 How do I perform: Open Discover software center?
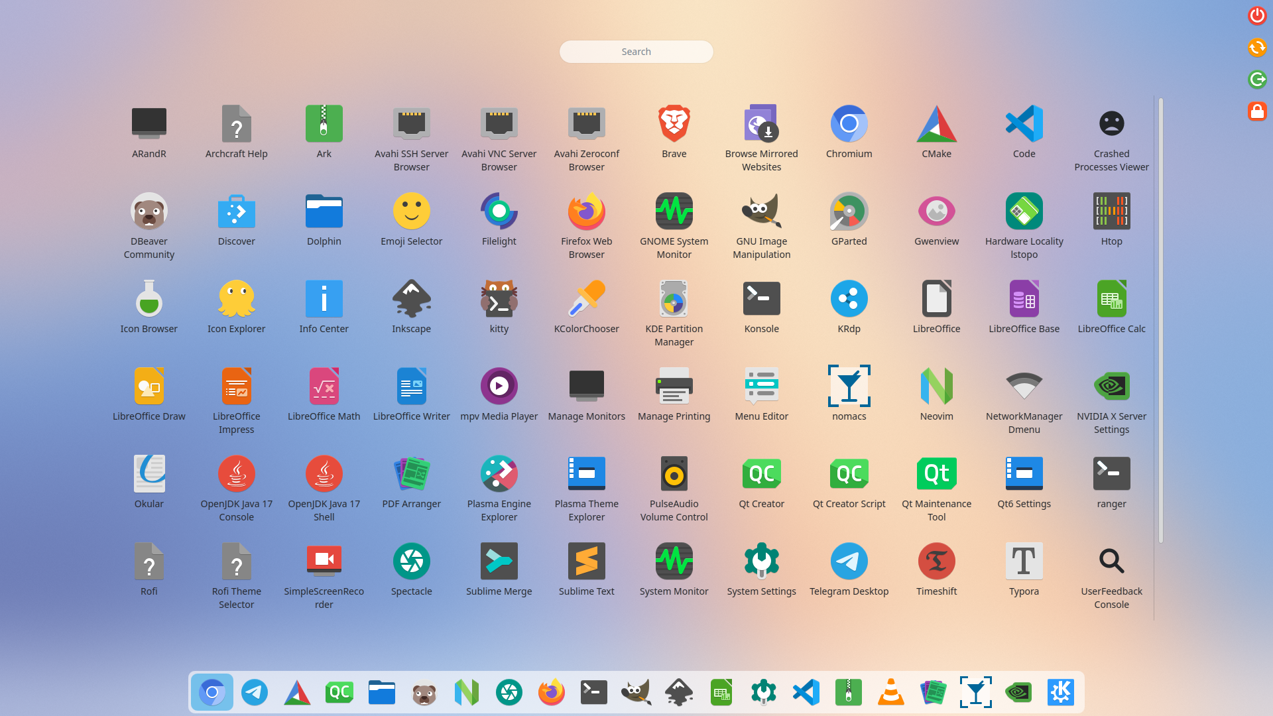coord(237,219)
